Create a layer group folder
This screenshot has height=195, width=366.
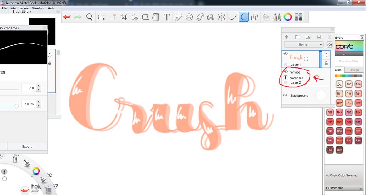[x=297, y=37]
